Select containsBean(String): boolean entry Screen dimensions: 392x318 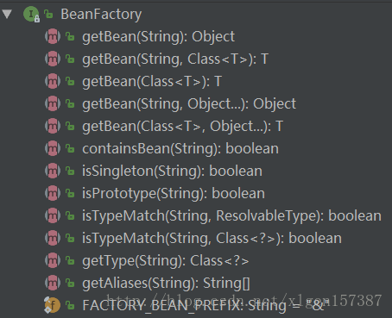[x=180, y=149]
